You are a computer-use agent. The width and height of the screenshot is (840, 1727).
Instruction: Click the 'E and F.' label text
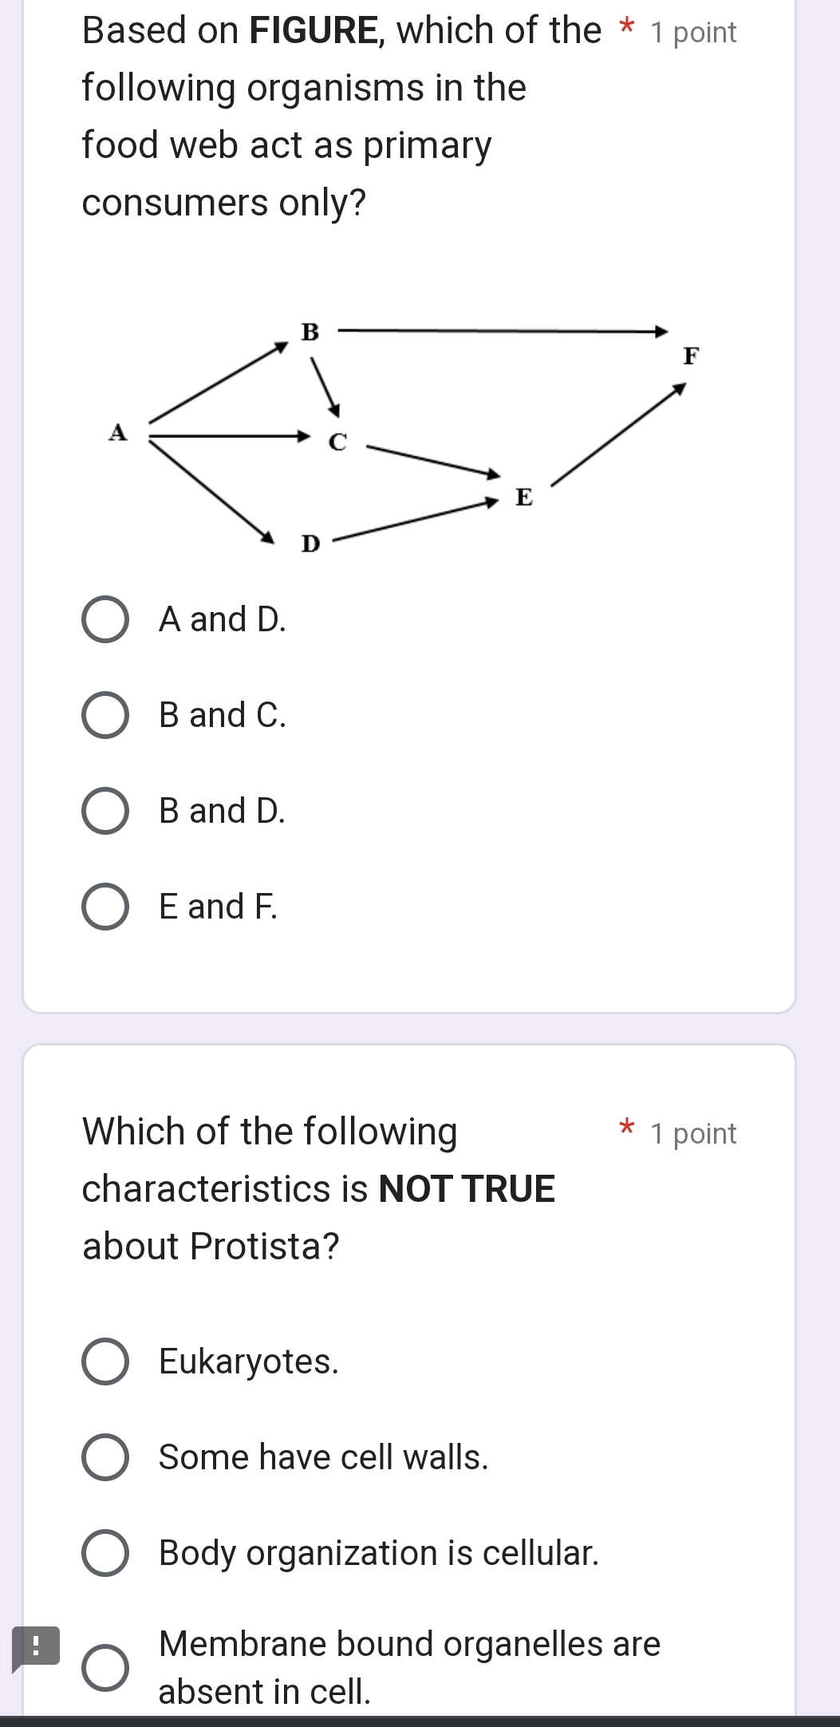(219, 907)
